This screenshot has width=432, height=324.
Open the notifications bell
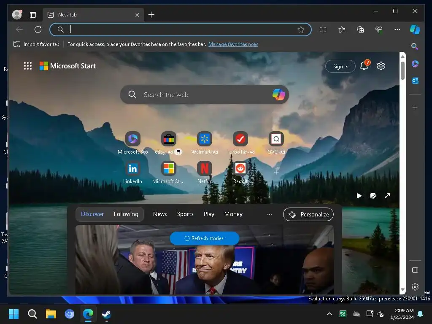click(x=364, y=66)
